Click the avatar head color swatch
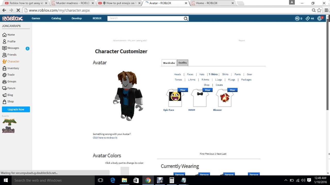The image size is (330, 185). coord(125,171)
